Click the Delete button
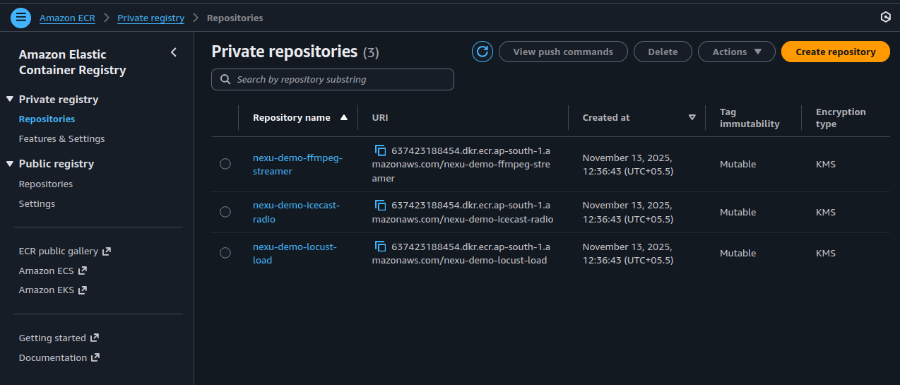Viewport: 900px width, 385px height. pos(663,52)
